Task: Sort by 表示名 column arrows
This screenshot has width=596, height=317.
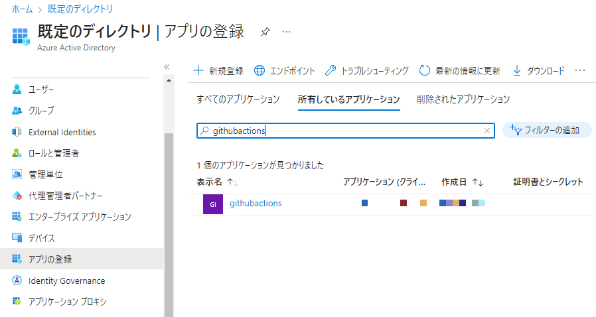Action: (232, 182)
